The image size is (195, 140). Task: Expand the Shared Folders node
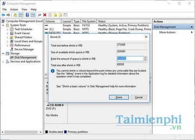click(7, 37)
